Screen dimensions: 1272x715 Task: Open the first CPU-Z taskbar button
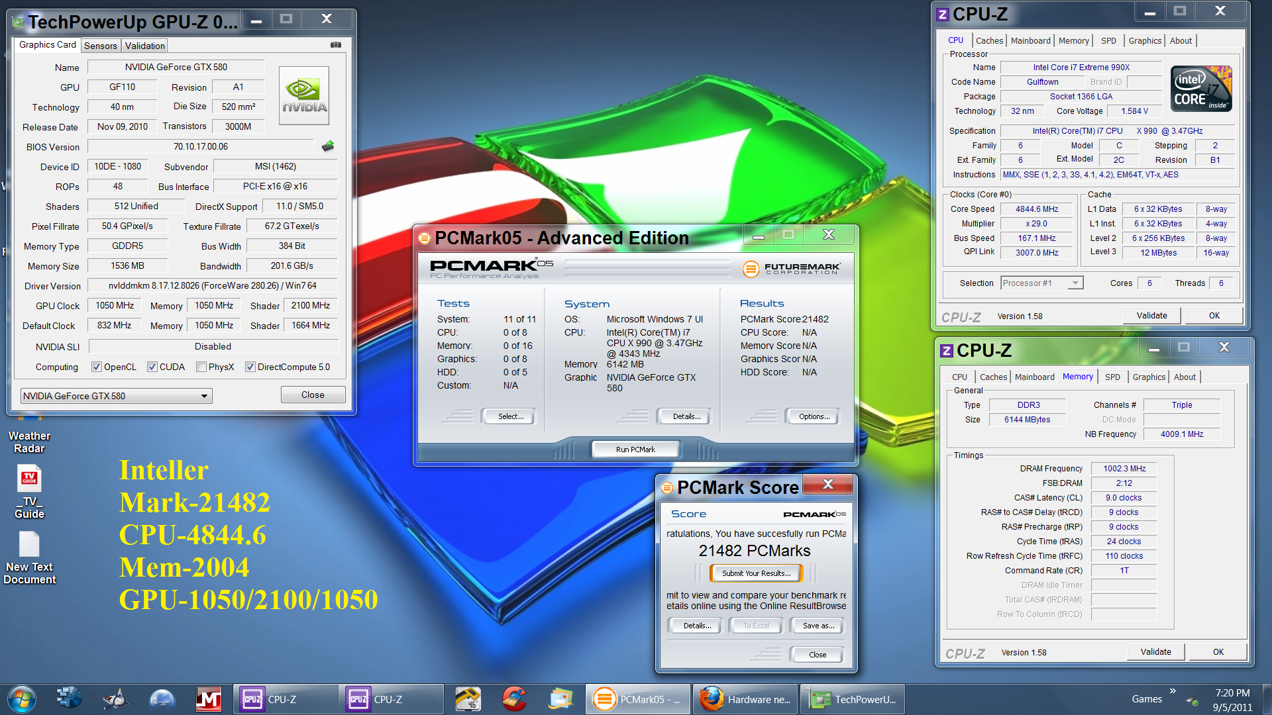click(x=285, y=699)
